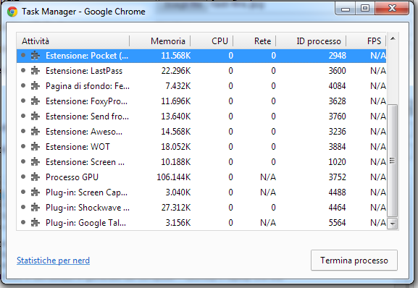Click the puzzle icon of Estensione: Pocket row
418x288 pixels.
tap(35, 56)
